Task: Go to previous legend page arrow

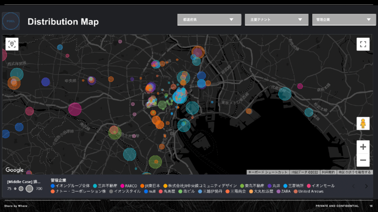Action: click(x=353, y=186)
